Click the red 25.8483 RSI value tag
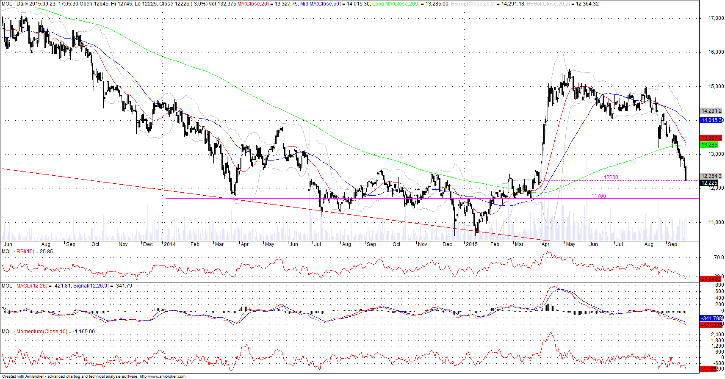The height and width of the screenshot is (379, 725). 711,279
